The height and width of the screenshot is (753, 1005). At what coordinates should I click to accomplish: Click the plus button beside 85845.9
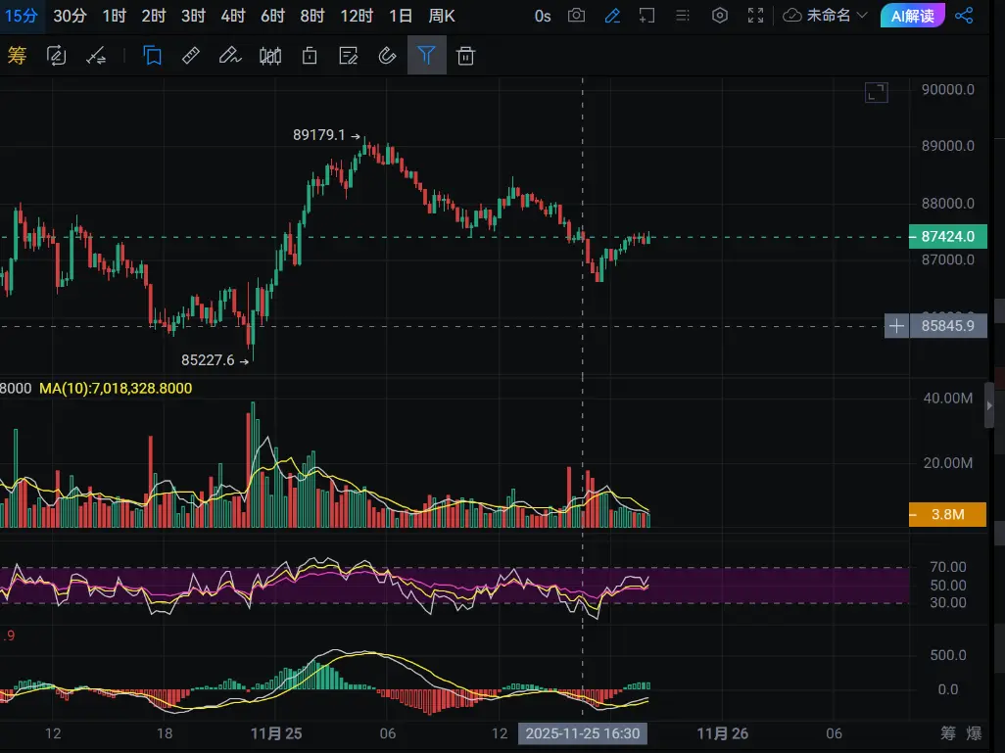pos(896,326)
